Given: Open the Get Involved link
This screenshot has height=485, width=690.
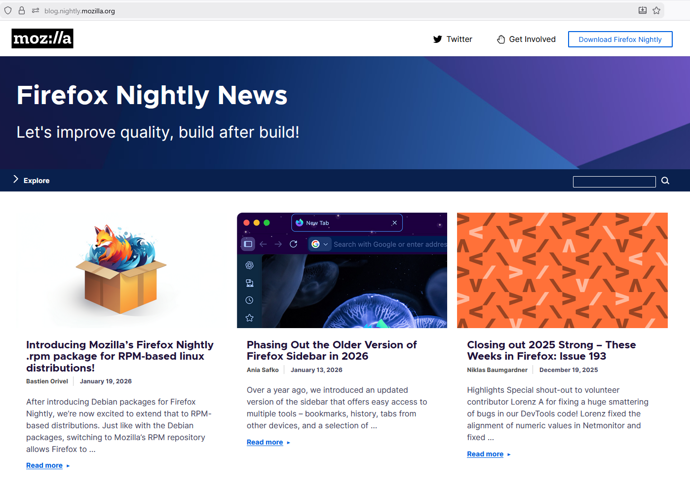Looking at the screenshot, I should [x=526, y=39].
